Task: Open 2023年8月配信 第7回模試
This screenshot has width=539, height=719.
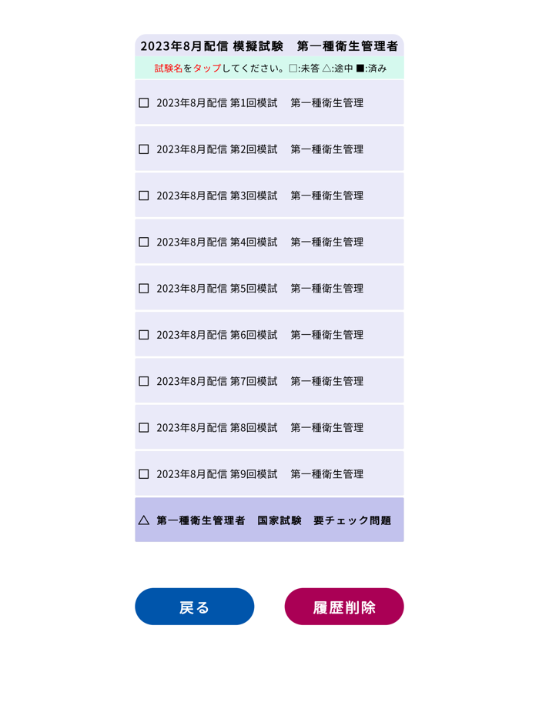Action: [259, 380]
